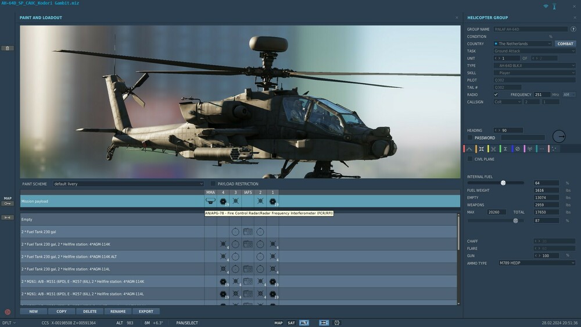This screenshot has height=327, width=581.
Task: Click Hellfire icon on Mission payload station 2
Action: pos(260,201)
